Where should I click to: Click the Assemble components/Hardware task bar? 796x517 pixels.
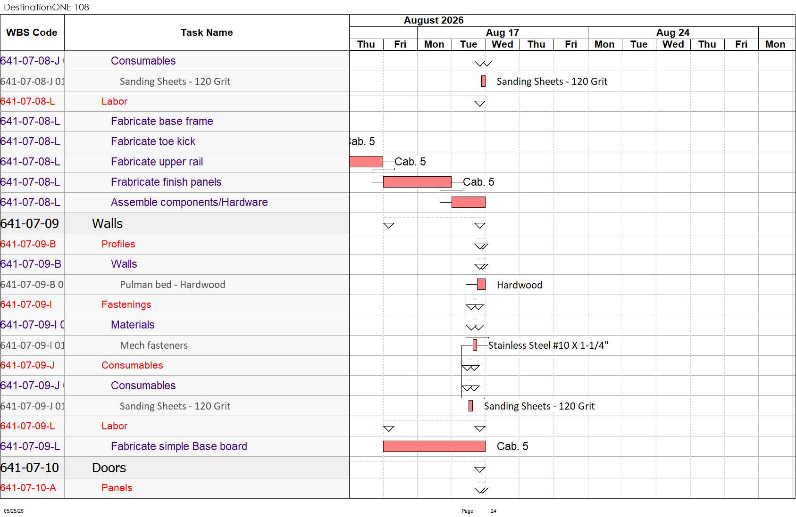[x=469, y=202]
